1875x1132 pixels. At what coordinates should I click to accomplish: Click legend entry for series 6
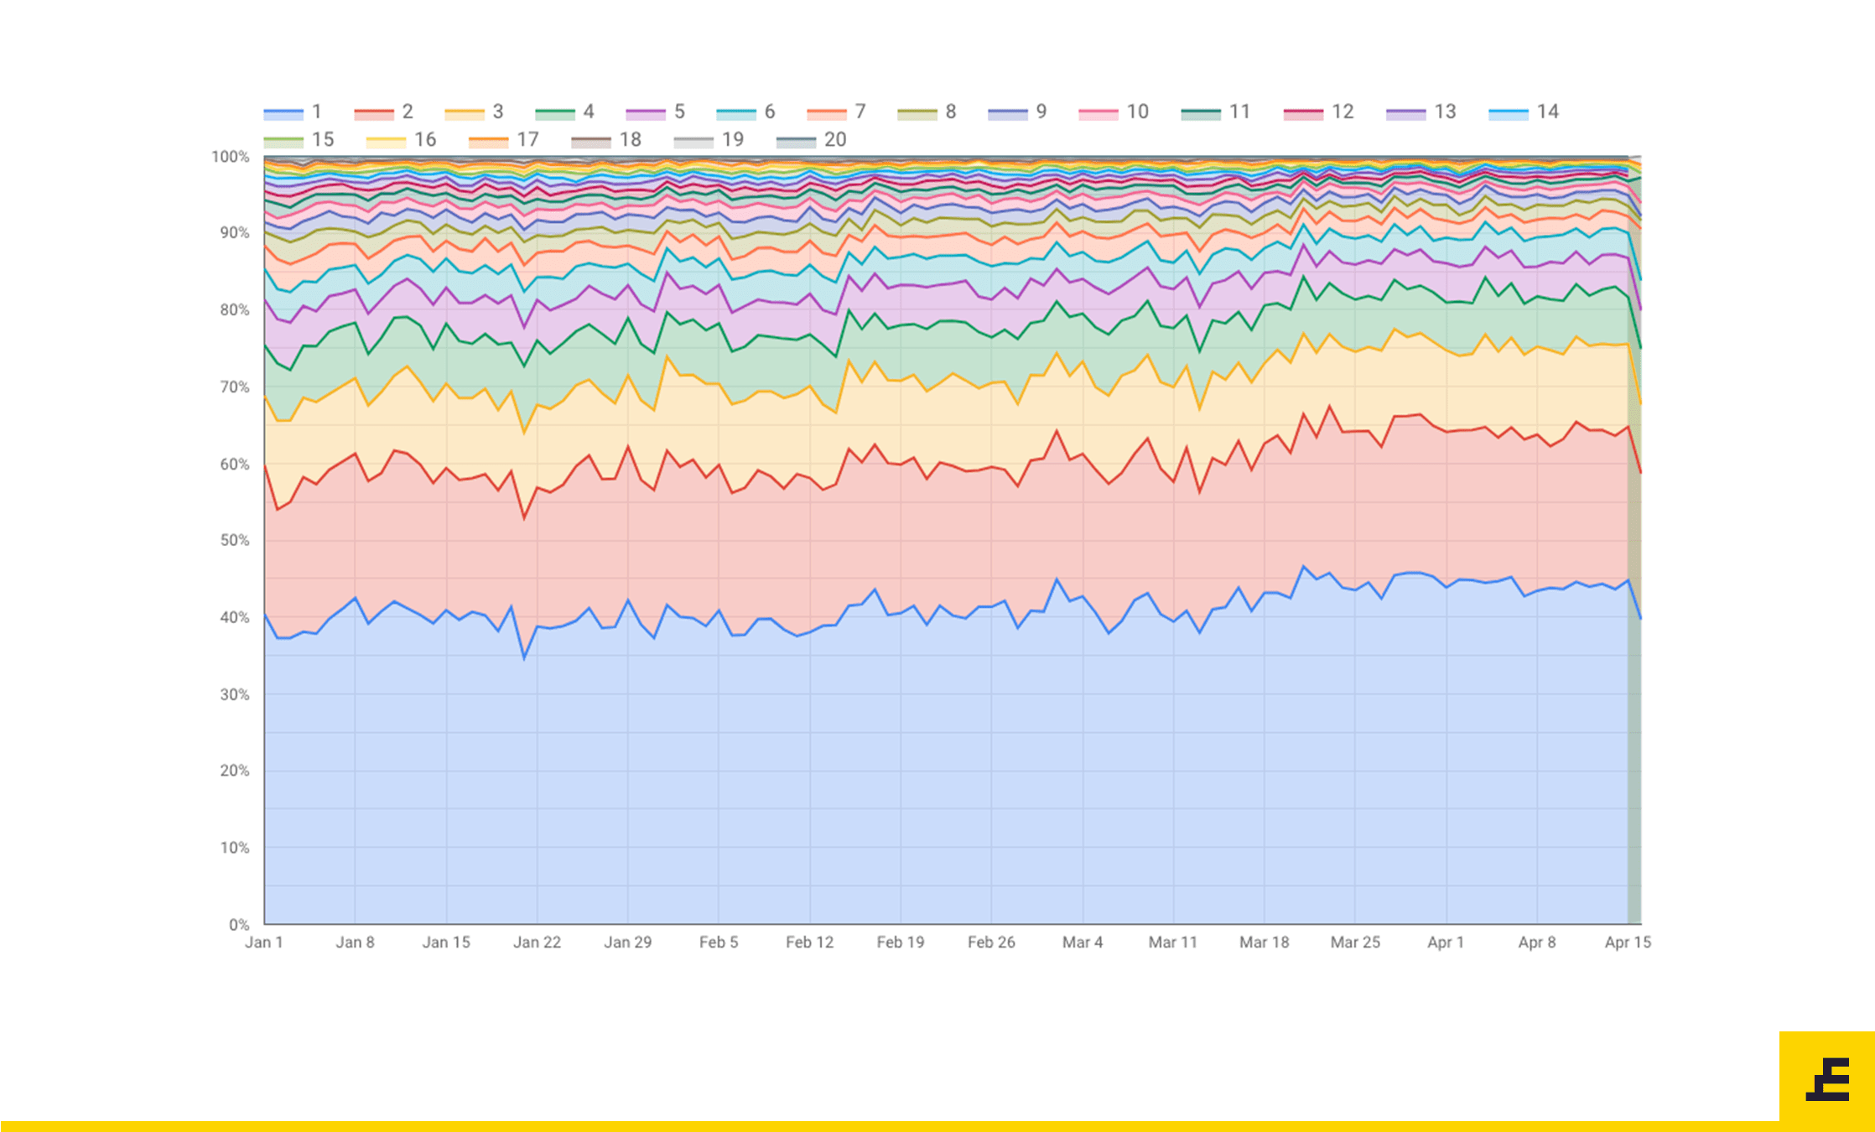pyautogui.click(x=745, y=112)
